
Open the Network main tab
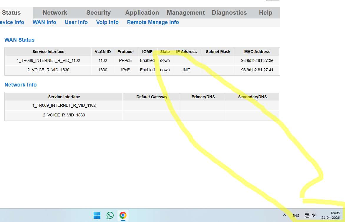coord(55,13)
